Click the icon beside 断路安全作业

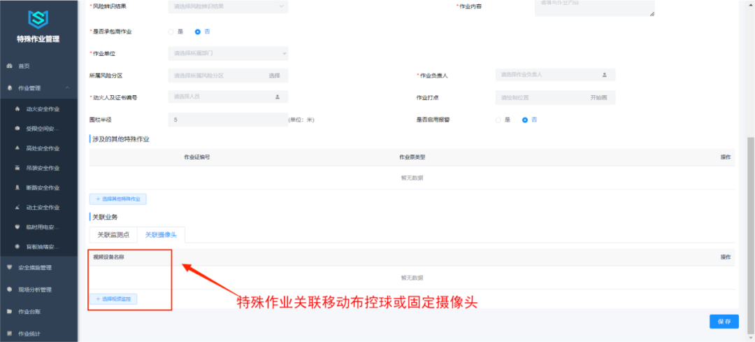[17, 187]
